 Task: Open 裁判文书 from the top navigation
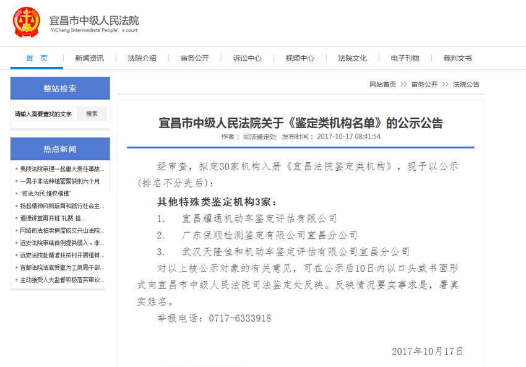[457, 58]
